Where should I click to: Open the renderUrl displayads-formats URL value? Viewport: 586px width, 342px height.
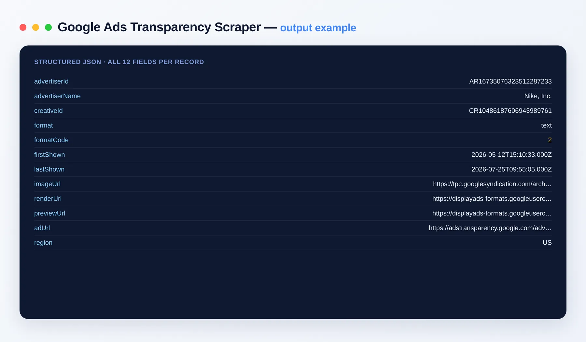coord(492,199)
